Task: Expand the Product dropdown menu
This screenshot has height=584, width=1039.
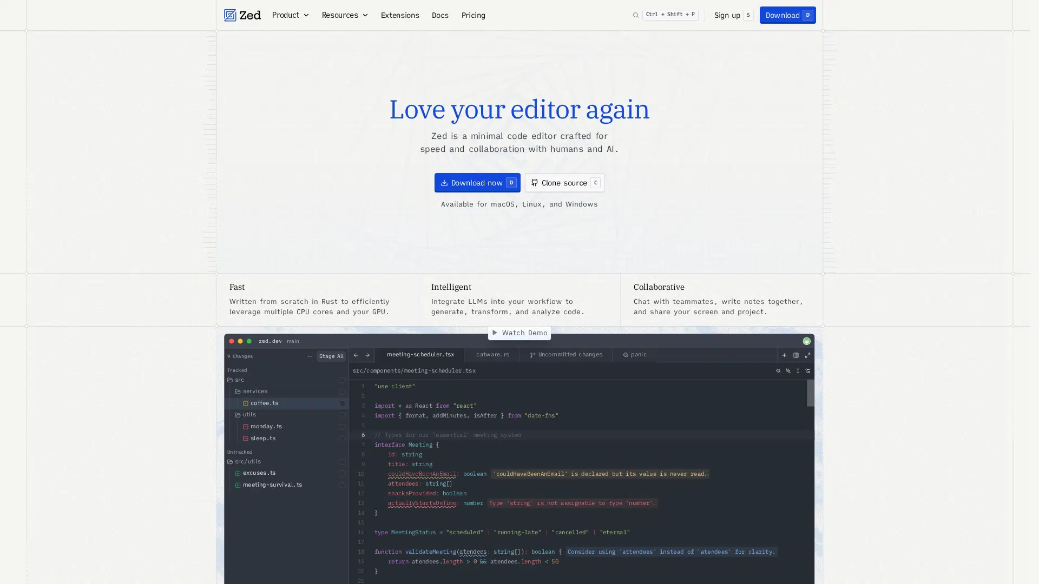Action: pos(290,15)
